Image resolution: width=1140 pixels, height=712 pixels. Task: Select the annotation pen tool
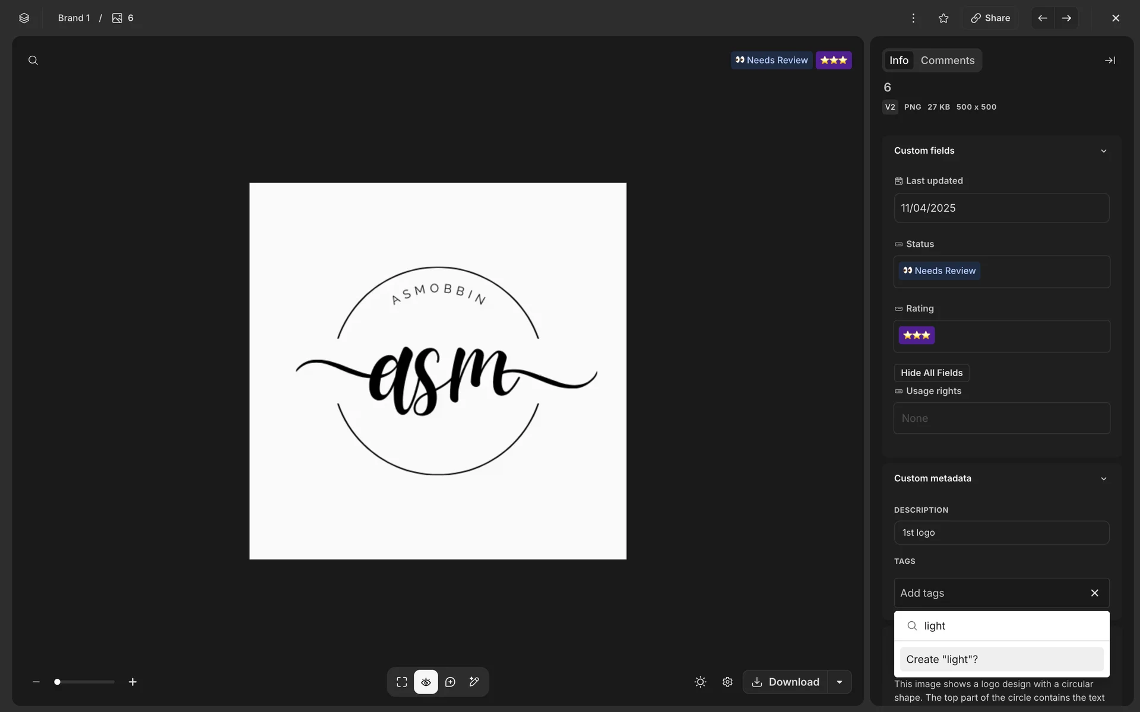[x=474, y=682]
